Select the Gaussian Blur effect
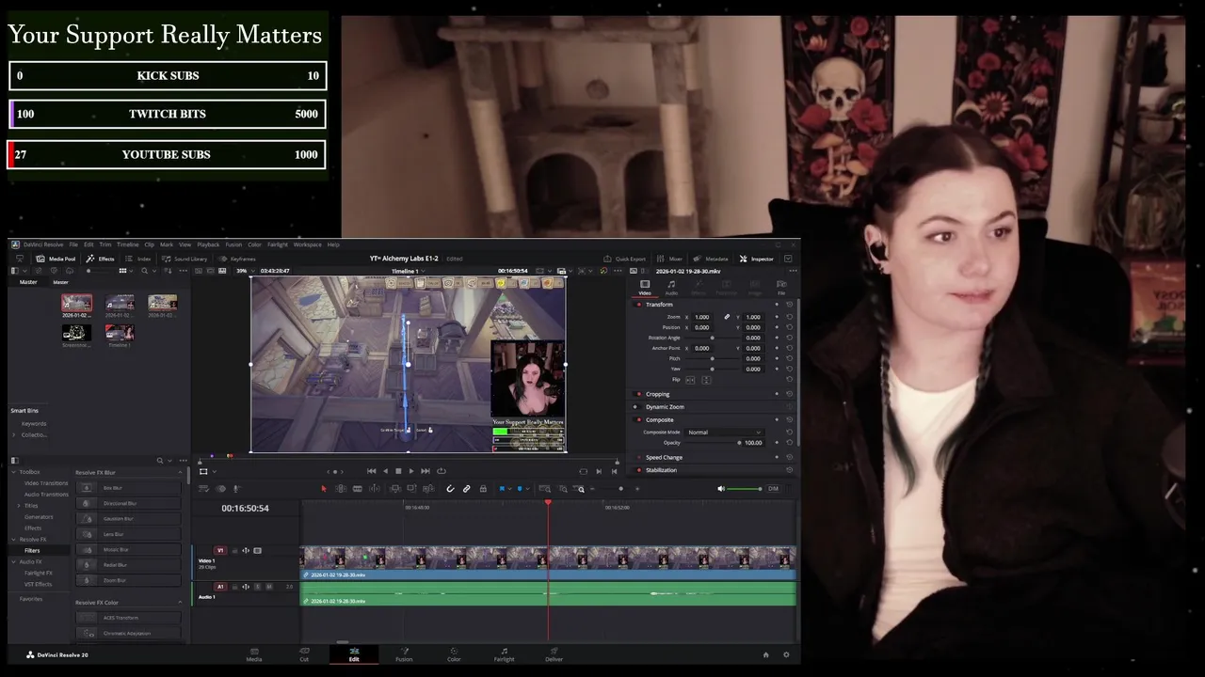The width and height of the screenshot is (1205, 677). [129, 518]
